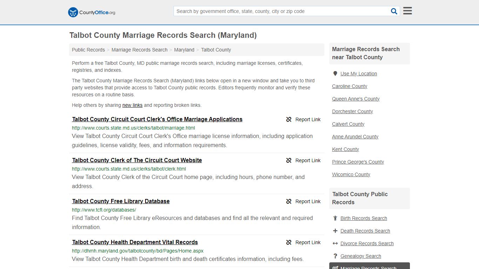This screenshot has height=269, width=479.
Task: Open Talbot County Clerk of The Circuit Court Website
Action: pos(137,160)
